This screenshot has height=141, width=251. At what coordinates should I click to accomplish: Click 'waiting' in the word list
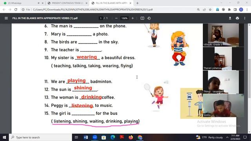(96, 121)
